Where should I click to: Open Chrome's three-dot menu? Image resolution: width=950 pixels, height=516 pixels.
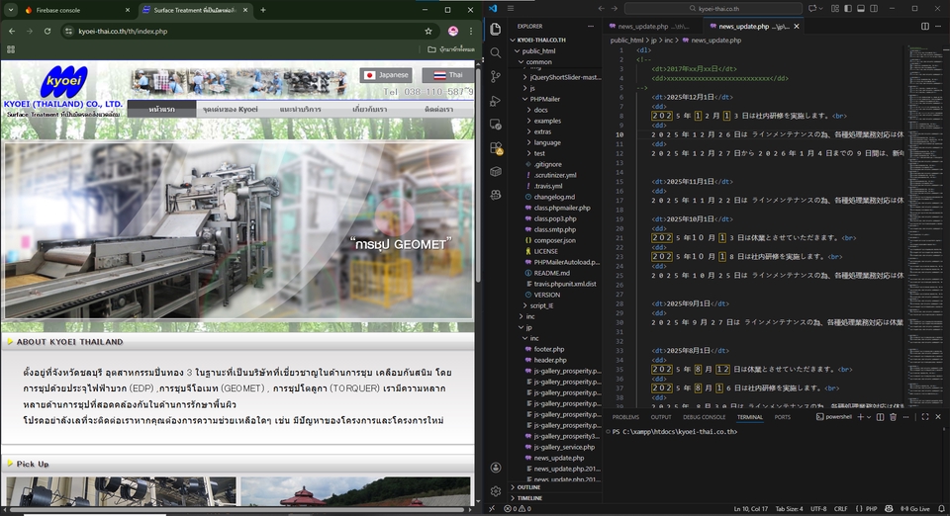click(471, 31)
